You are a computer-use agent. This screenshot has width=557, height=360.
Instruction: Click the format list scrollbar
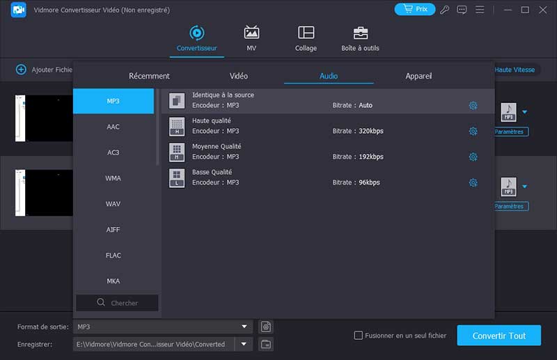click(157, 127)
